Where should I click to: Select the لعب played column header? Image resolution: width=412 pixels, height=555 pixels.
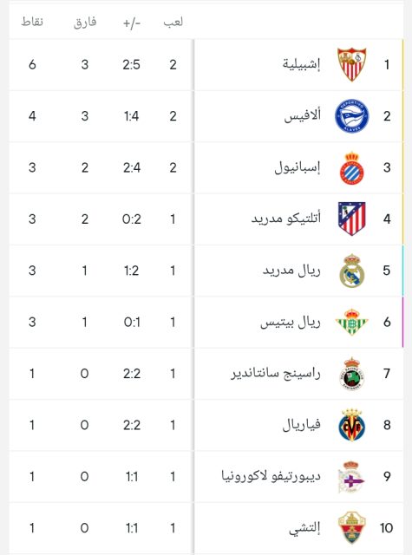(x=173, y=22)
